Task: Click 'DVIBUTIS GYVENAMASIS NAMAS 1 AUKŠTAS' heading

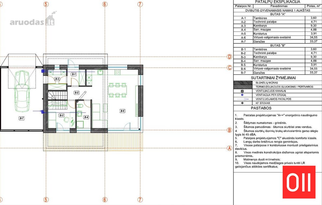Action: point(278,10)
